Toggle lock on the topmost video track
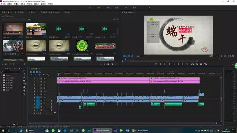Screen dimensions: 237x133 coord(34,79)
